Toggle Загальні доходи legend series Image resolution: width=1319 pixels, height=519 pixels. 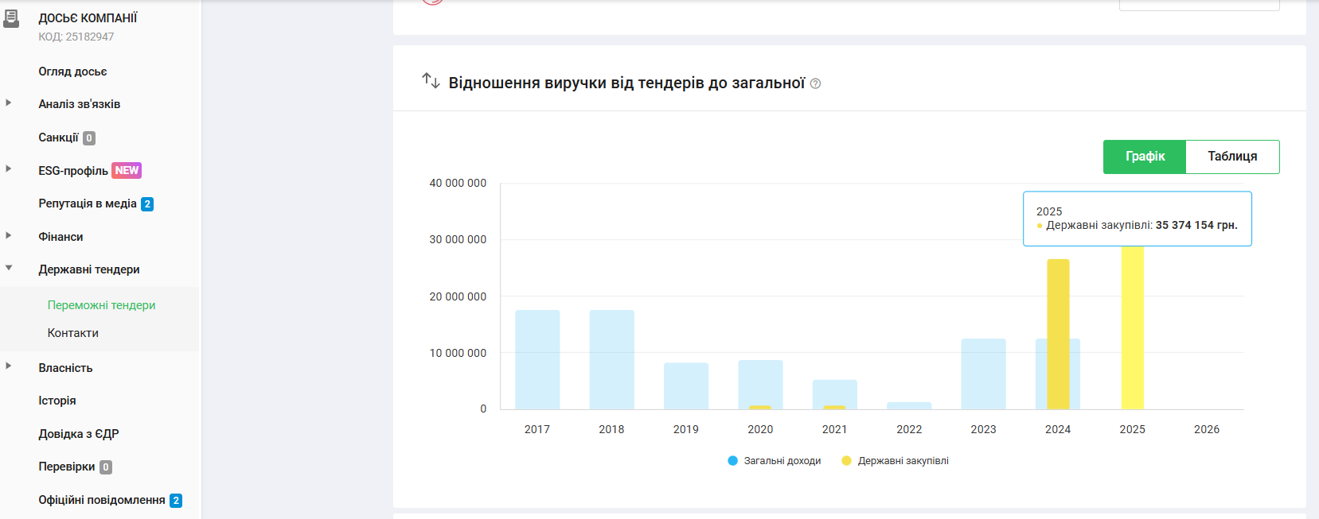[x=774, y=461]
